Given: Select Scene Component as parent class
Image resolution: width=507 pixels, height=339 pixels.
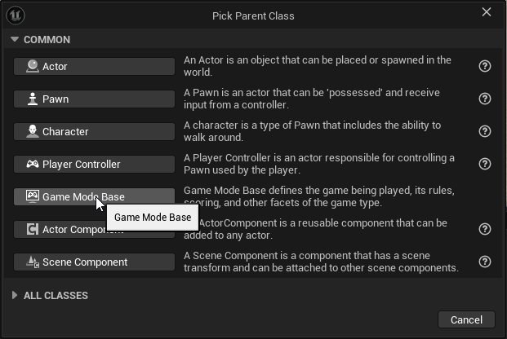Looking at the screenshot, I should pyautogui.click(x=94, y=262).
